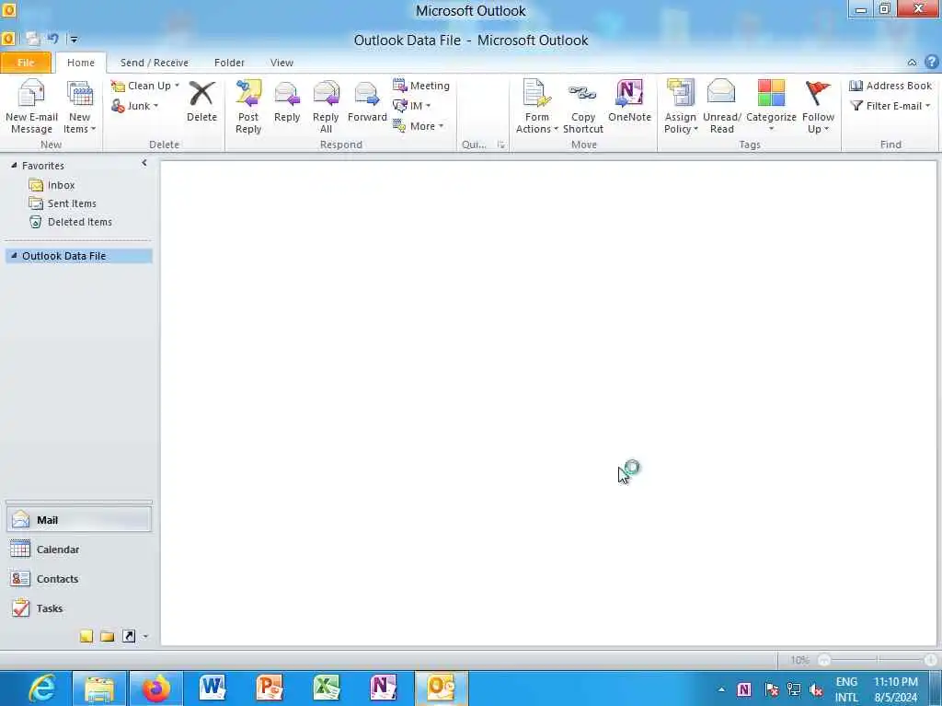Open Folder List icon

[x=108, y=636]
